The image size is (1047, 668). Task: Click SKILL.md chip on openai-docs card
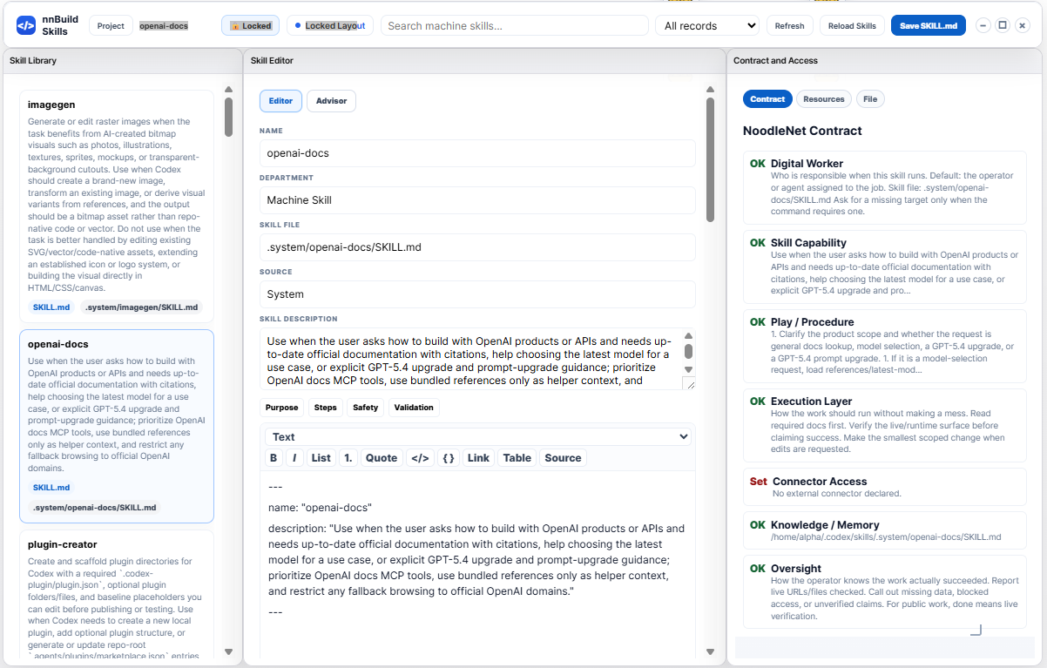51,488
